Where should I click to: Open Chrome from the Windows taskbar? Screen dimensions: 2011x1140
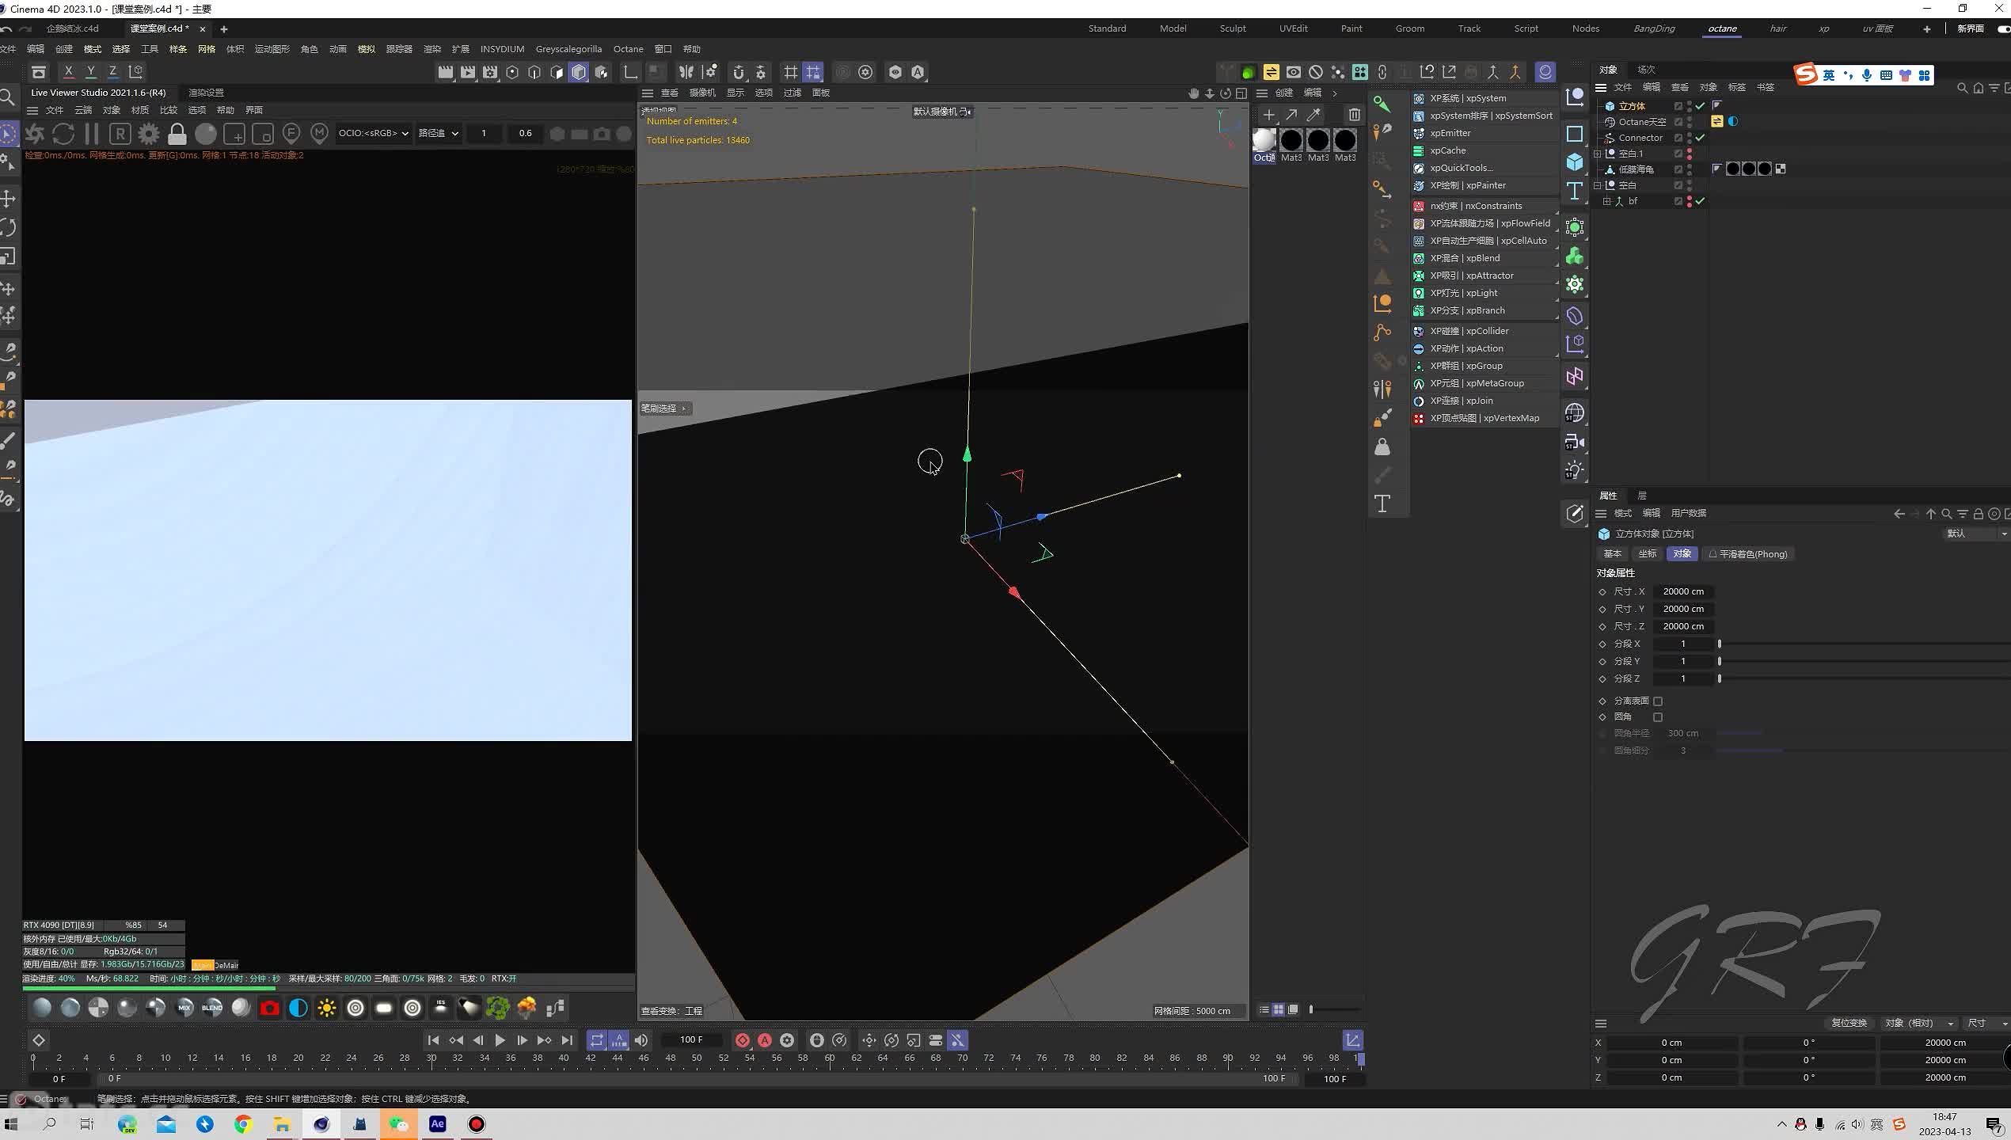pyautogui.click(x=243, y=1124)
